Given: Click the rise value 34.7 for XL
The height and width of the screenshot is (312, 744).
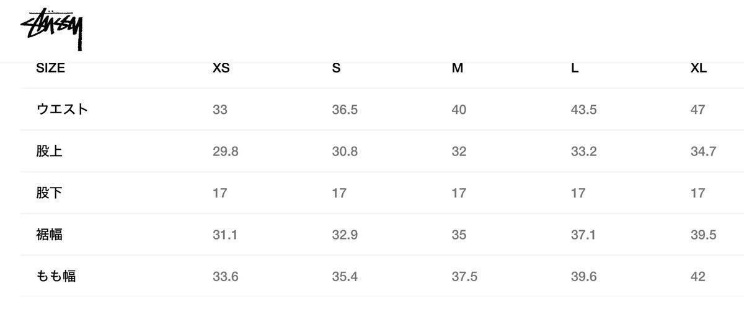Looking at the screenshot, I should (704, 151).
